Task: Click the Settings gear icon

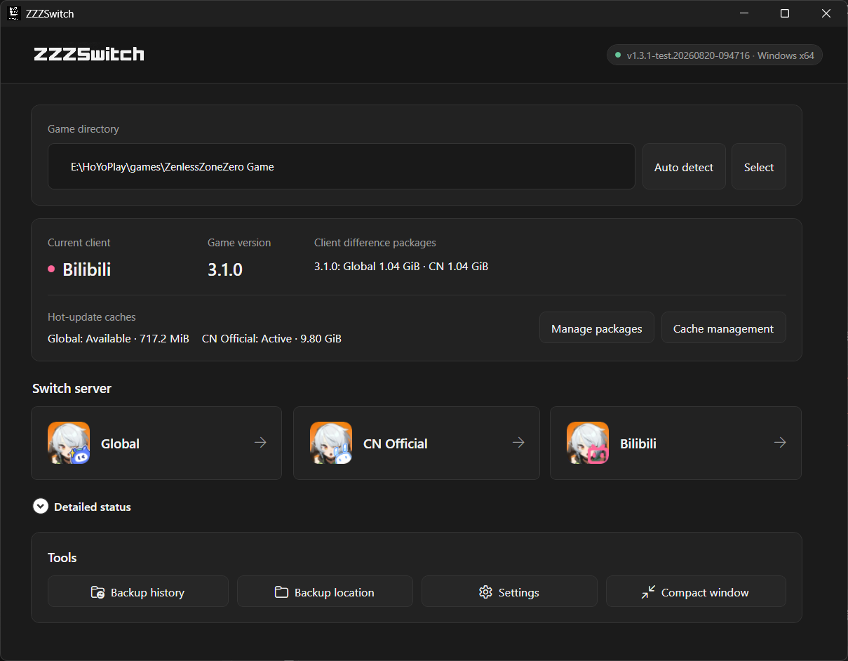Action: coord(485,592)
